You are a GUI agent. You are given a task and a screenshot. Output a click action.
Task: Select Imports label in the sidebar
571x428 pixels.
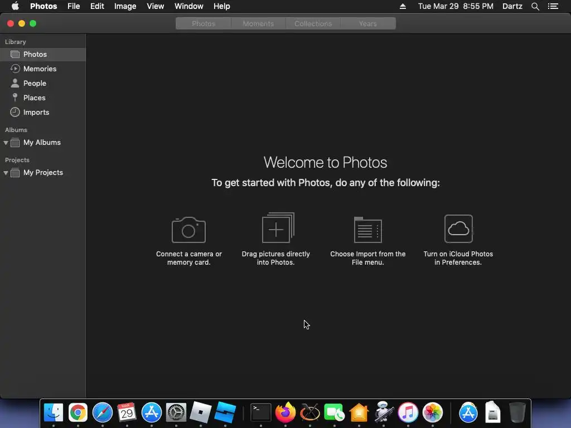(x=36, y=113)
